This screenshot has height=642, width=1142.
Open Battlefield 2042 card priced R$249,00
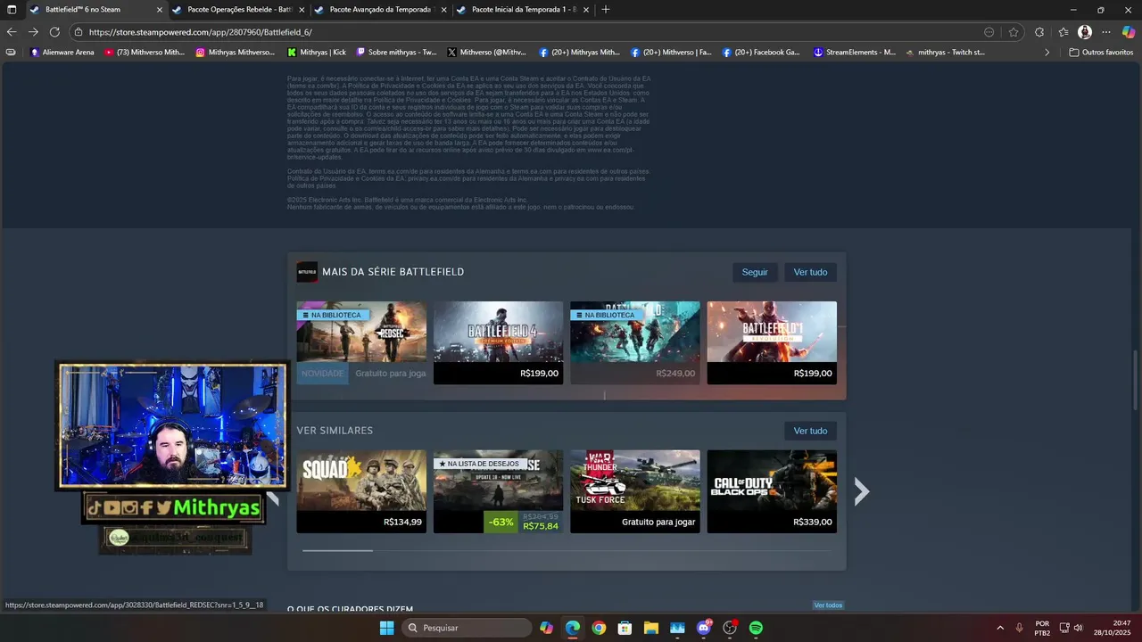[635, 342]
